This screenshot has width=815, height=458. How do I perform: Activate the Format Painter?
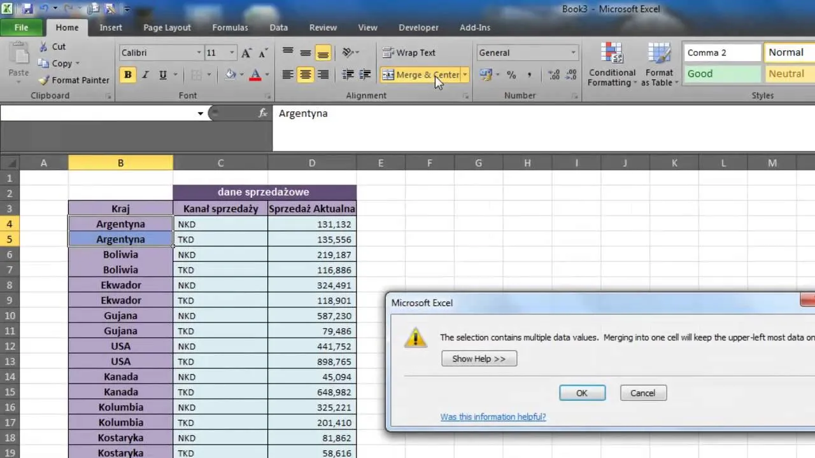(73, 80)
